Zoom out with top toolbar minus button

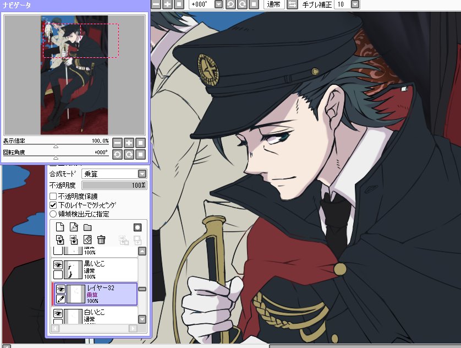tap(156, 4)
